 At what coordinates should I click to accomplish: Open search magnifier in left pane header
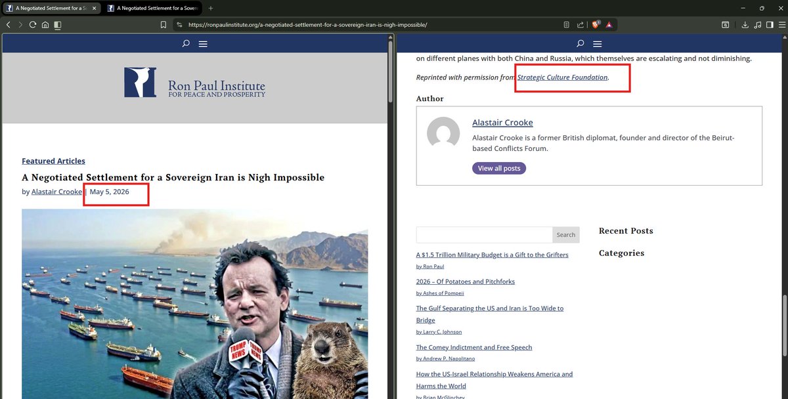tap(186, 43)
